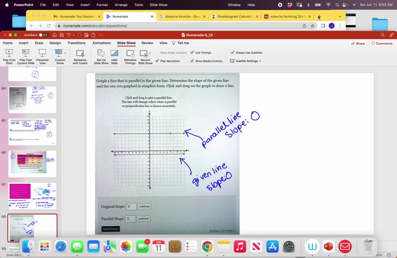Open App Store from the dock

(273, 247)
